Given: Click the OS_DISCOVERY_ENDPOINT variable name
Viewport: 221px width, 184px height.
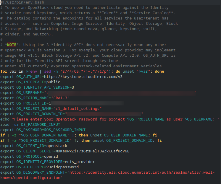Looking at the screenshot, I should pyautogui.click(x=41, y=172).
